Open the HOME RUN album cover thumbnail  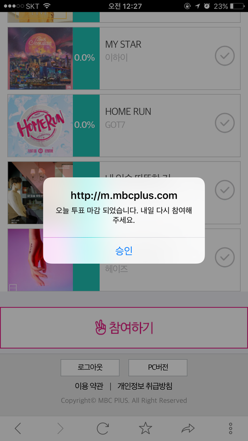[x=40, y=126]
